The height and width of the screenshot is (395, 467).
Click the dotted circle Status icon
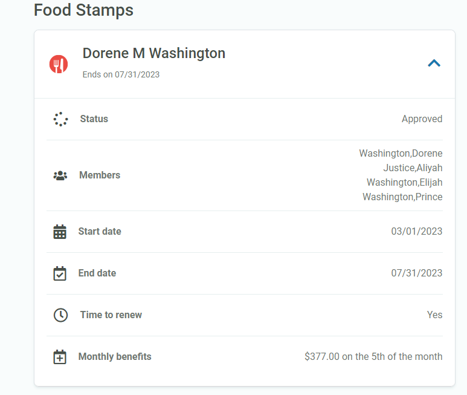tap(60, 119)
